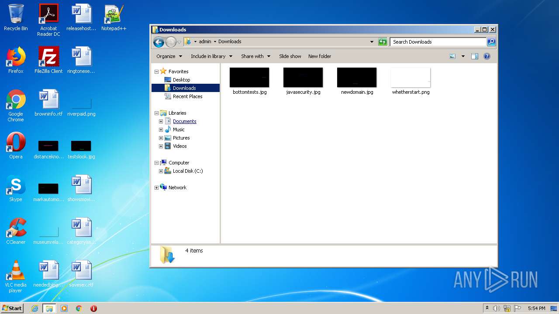Click Downloads in the address breadcrumb
The width and height of the screenshot is (559, 314).
point(230,42)
